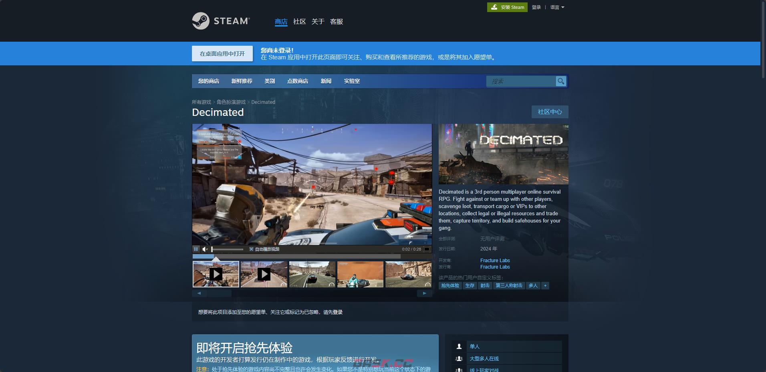Image resolution: width=766 pixels, height=372 pixels.
Task: Open the highway car screenshot thumbnail
Action: (x=312, y=274)
